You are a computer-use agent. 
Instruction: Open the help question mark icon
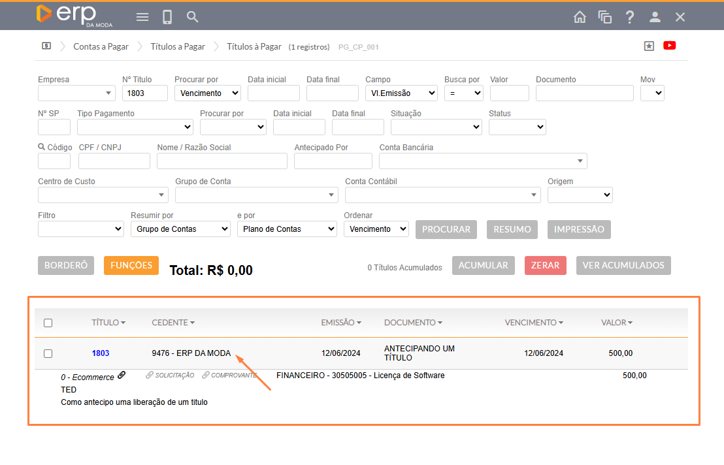[630, 17]
